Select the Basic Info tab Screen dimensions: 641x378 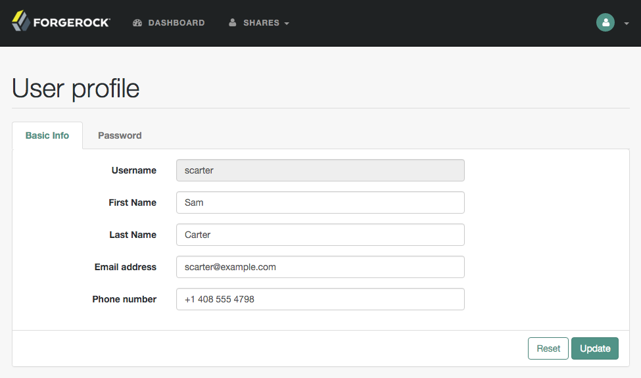pyautogui.click(x=47, y=135)
